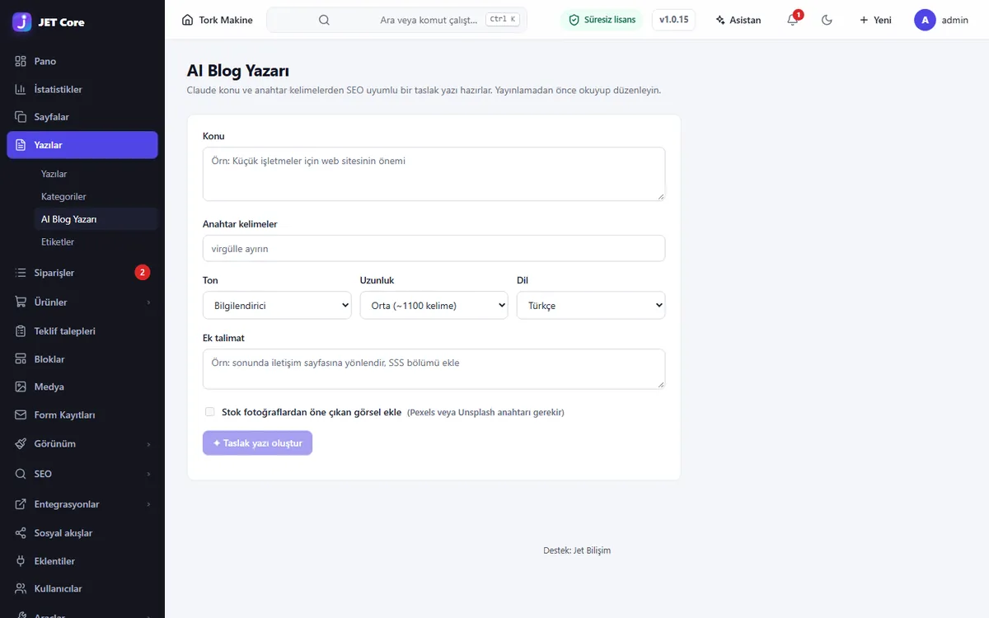Click the Süresiz lisans badge
The image size is (989, 618).
pos(602,20)
